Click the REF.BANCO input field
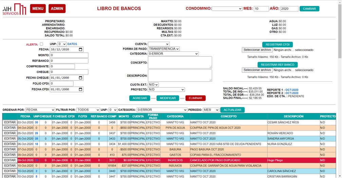The height and width of the screenshot is (178, 342). (x=69, y=61)
